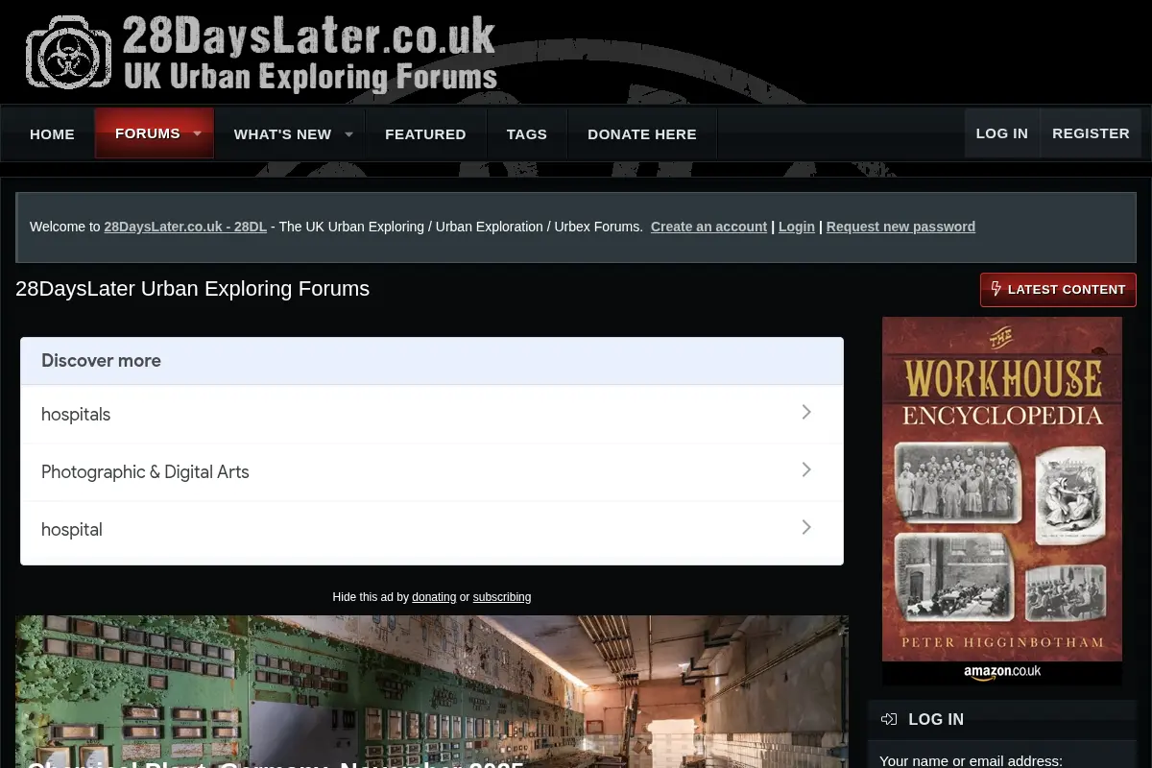Click the donating link
The height and width of the screenshot is (768, 1152).
(x=434, y=597)
